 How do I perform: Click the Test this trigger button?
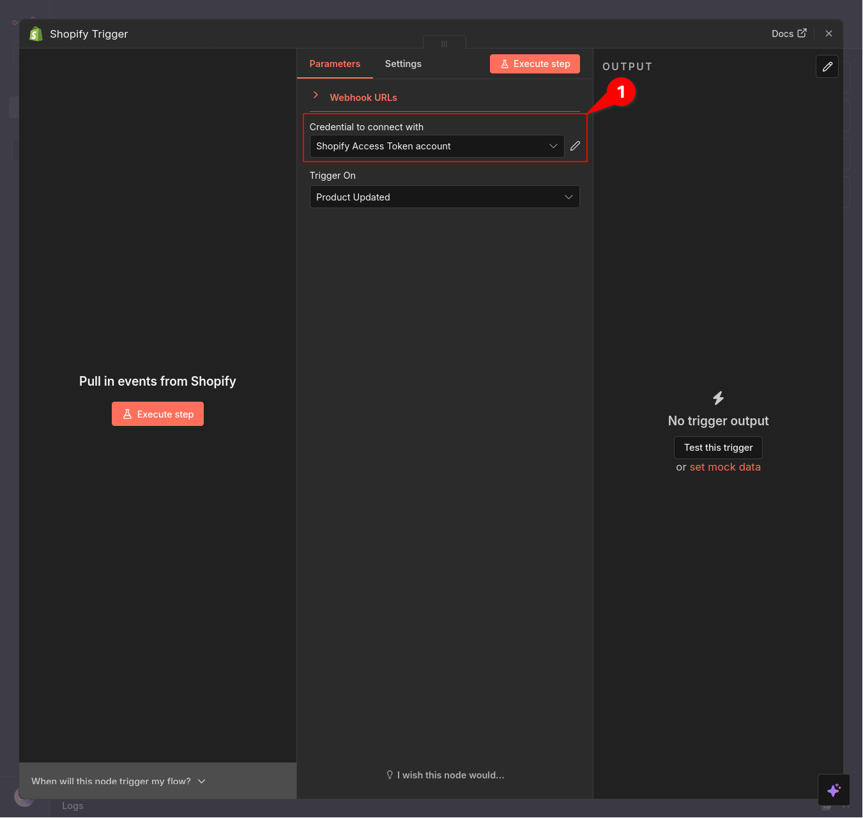pos(718,448)
